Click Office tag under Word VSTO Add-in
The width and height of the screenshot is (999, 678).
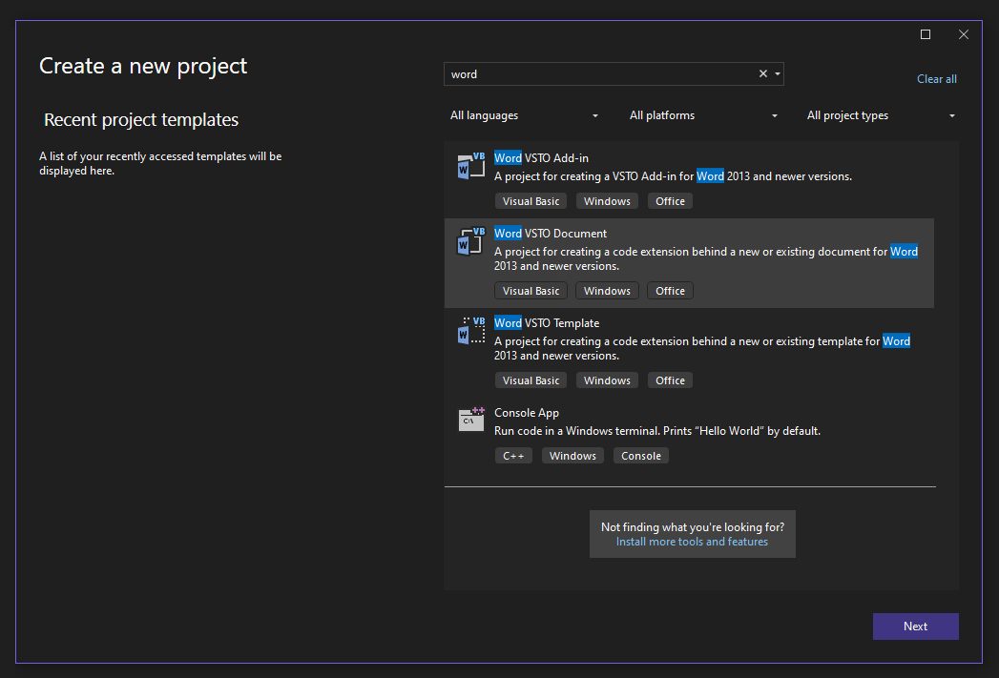[x=670, y=201]
